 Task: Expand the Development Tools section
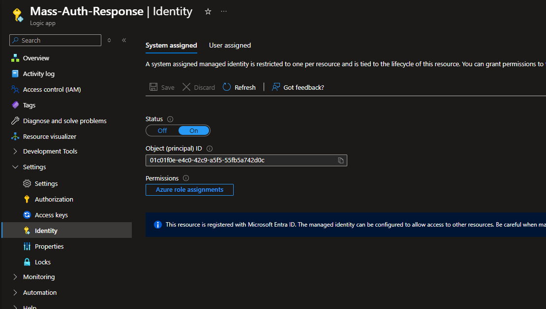point(15,152)
